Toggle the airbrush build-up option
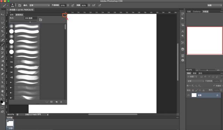Screen dimensions: 223x130 [94, 6]
